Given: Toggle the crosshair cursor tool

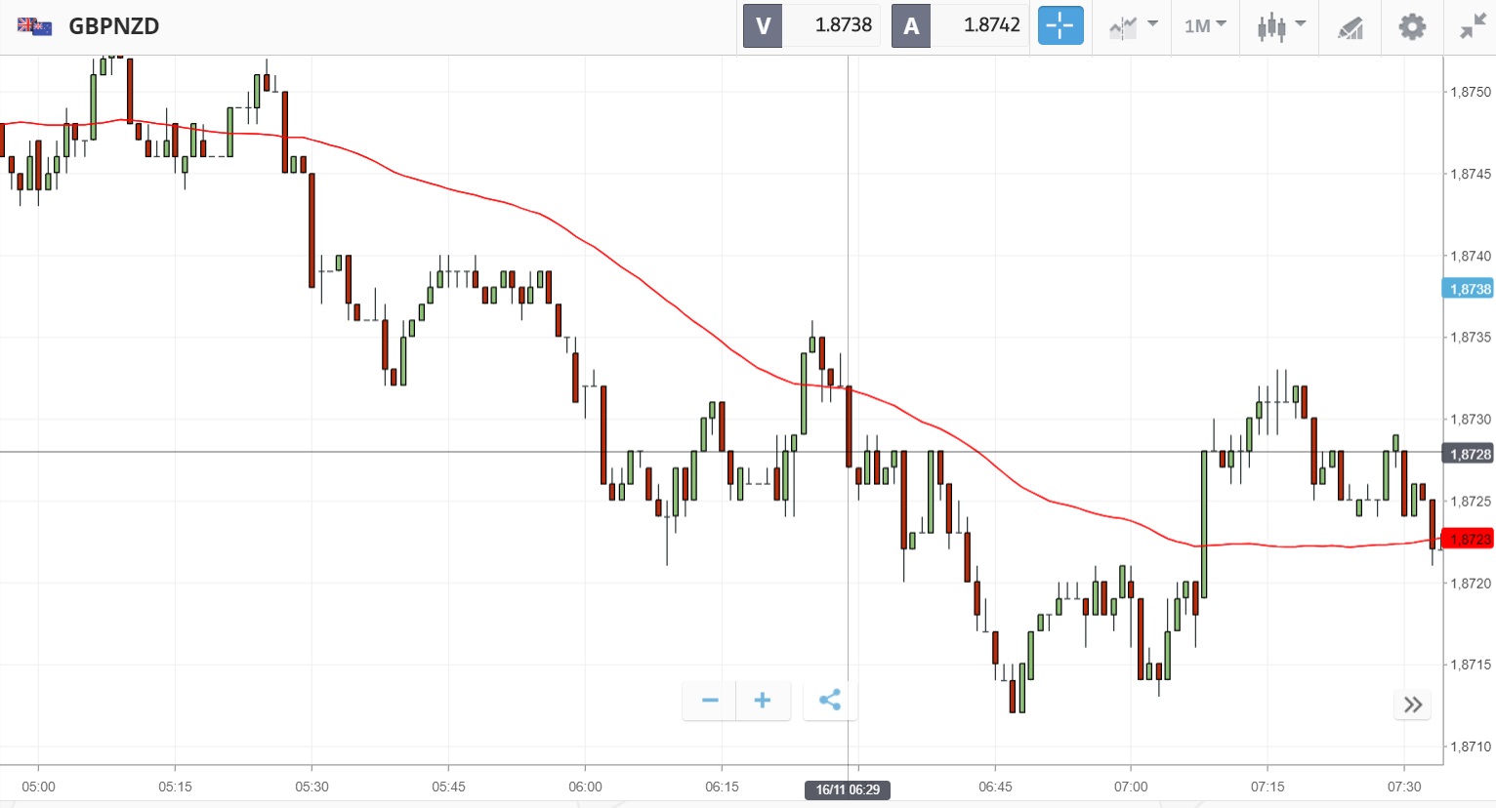Looking at the screenshot, I should 1060,25.
